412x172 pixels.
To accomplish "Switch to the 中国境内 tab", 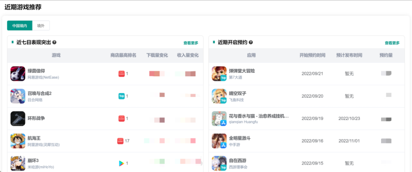I will coord(20,26).
